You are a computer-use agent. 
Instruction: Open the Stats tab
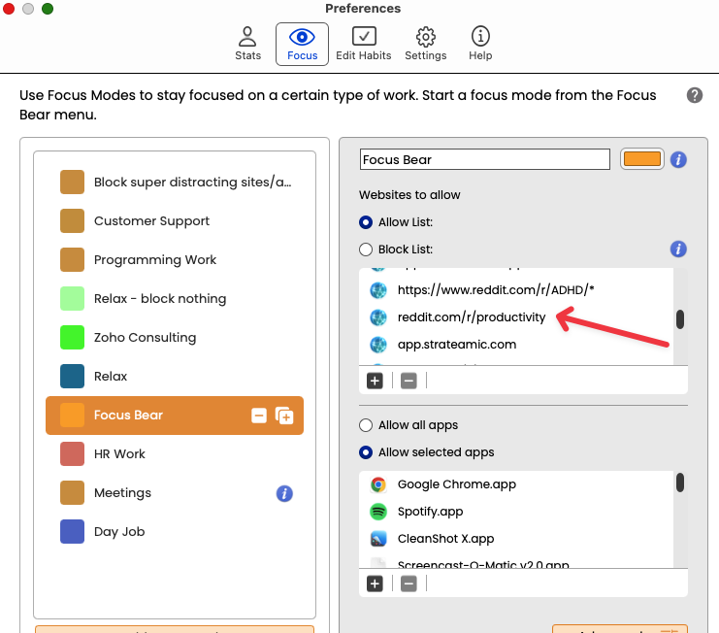247,44
